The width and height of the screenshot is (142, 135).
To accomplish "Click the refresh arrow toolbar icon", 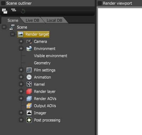I will pos(23,11).
